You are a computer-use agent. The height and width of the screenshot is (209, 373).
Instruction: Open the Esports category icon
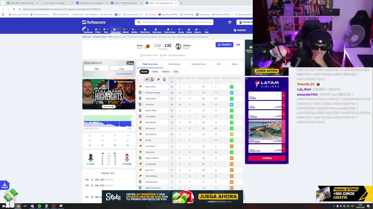[x=198, y=30]
